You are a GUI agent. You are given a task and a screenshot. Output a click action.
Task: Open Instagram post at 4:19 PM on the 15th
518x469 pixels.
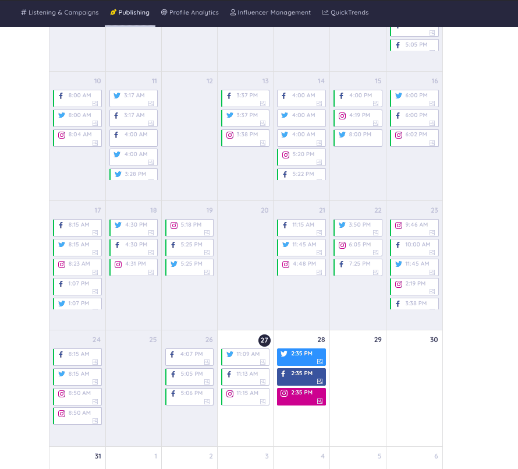coord(358,118)
